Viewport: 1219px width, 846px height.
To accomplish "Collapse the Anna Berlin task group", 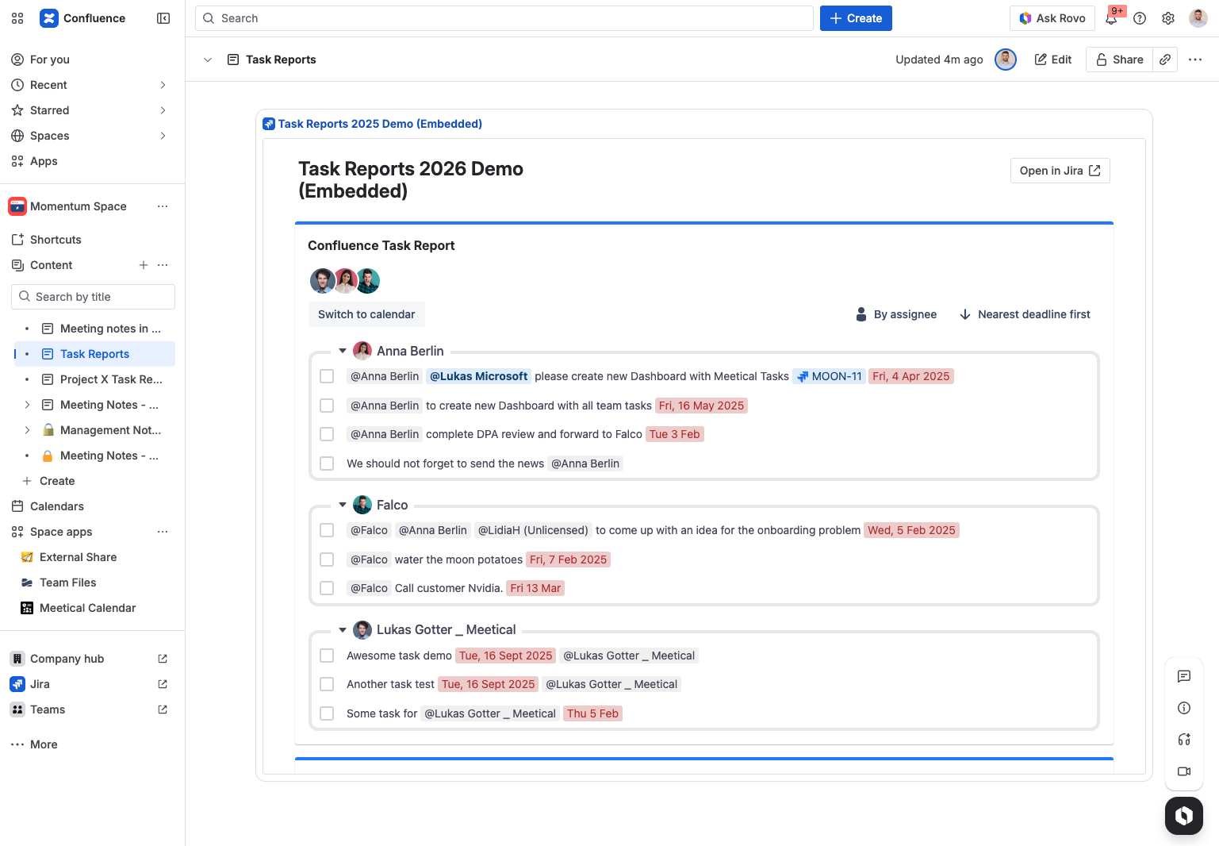I will pos(343,351).
